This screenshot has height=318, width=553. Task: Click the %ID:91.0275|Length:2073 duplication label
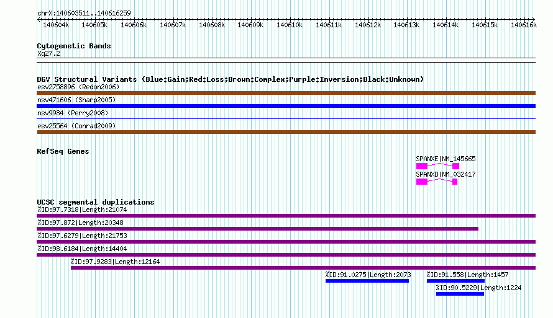[x=368, y=275]
